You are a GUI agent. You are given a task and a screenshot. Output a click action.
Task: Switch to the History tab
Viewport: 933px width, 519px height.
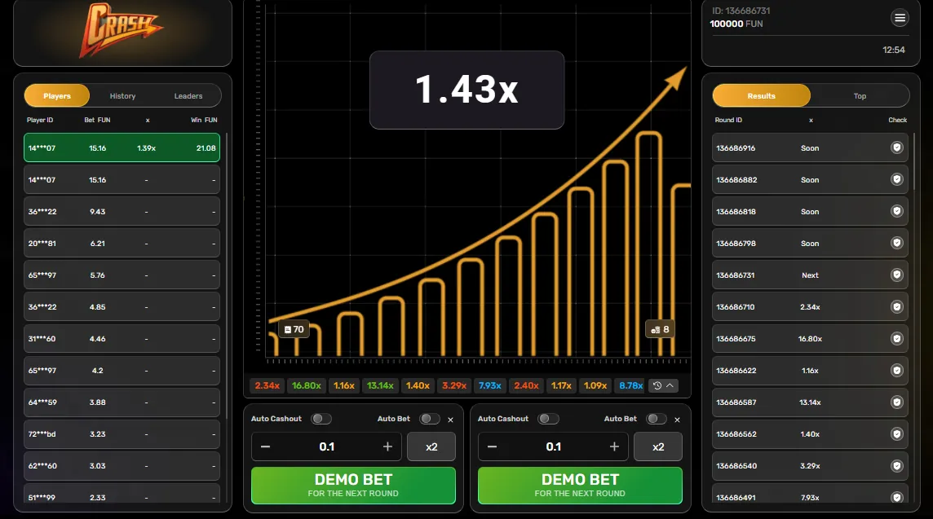click(x=122, y=96)
